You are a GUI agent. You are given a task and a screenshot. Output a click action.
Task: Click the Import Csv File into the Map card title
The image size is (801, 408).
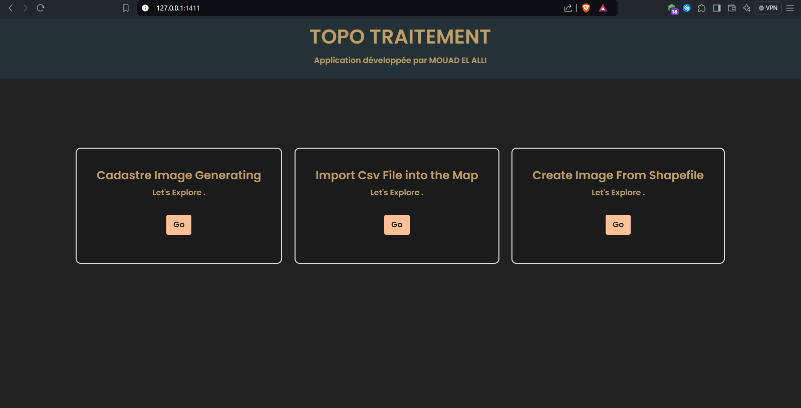point(396,175)
